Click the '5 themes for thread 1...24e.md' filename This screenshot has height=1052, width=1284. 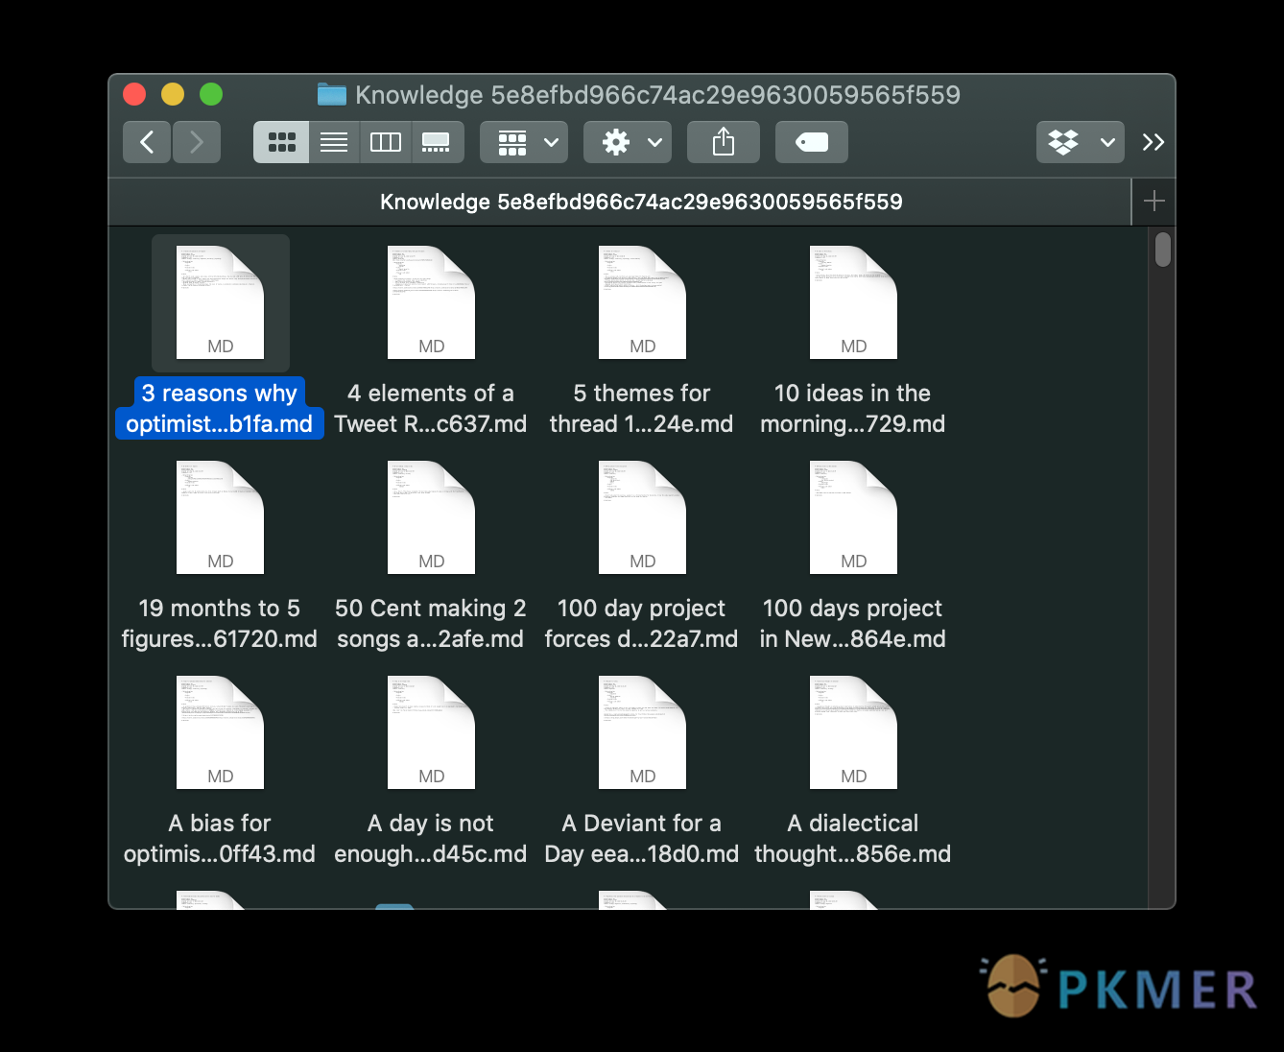(x=642, y=408)
